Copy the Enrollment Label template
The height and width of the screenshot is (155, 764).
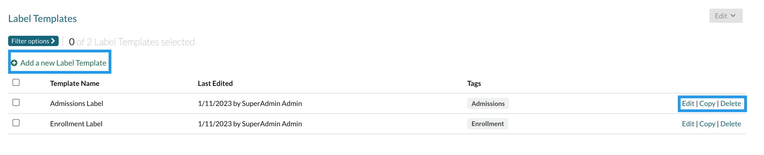(707, 124)
